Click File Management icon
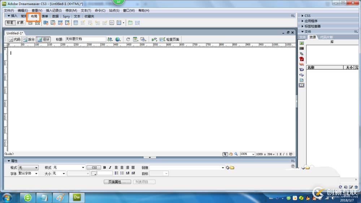The image size is (361, 203). pos(110,39)
